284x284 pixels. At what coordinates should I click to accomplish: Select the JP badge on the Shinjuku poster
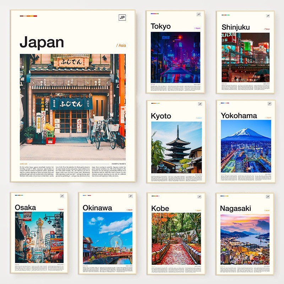pos(268,16)
